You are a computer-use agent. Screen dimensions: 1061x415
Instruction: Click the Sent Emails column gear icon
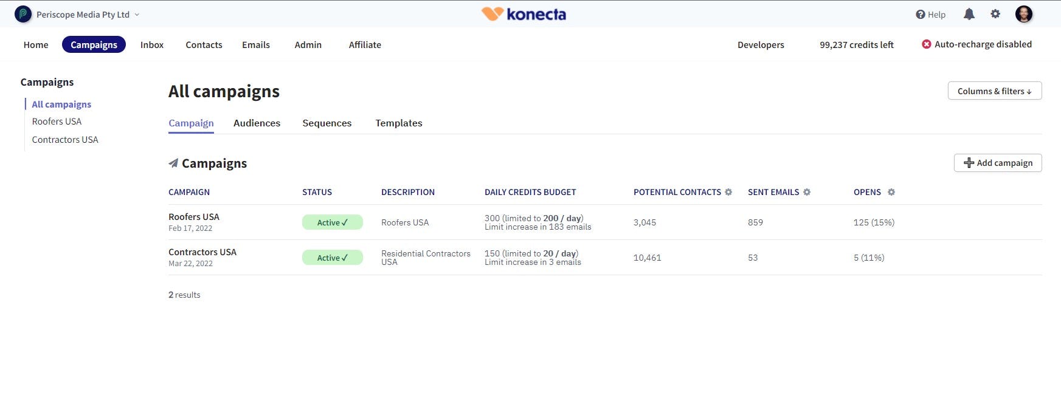(x=807, y=192)
